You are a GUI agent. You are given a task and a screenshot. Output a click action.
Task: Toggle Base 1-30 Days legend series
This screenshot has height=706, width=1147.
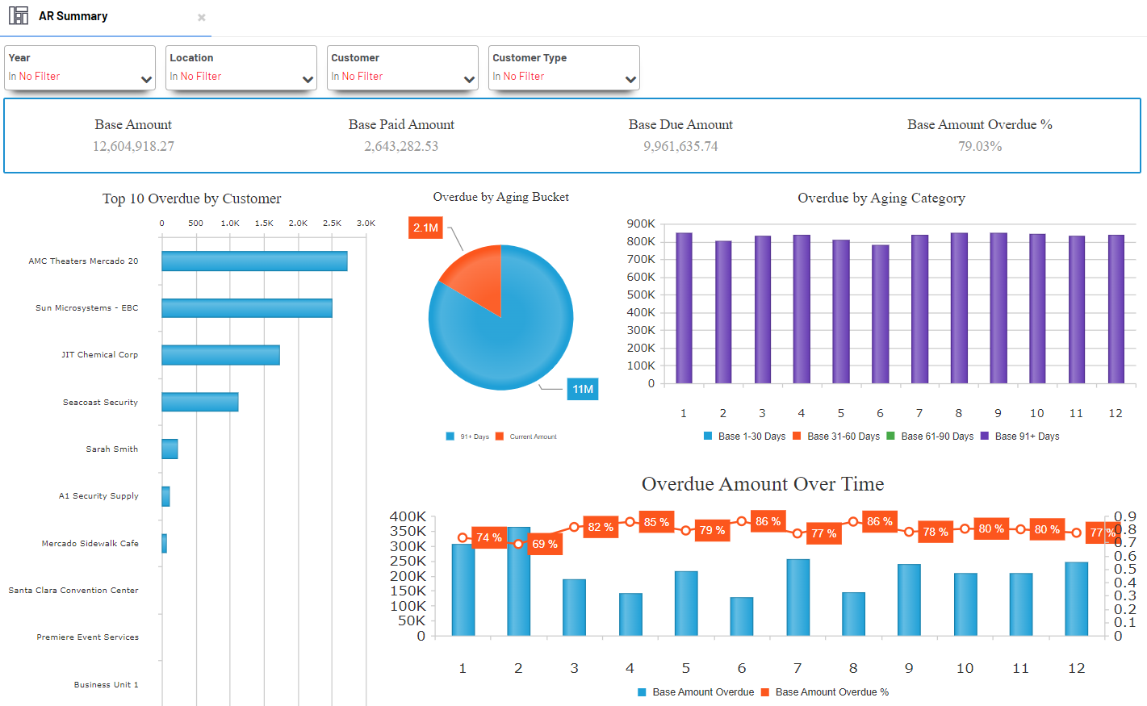(708, 436)
